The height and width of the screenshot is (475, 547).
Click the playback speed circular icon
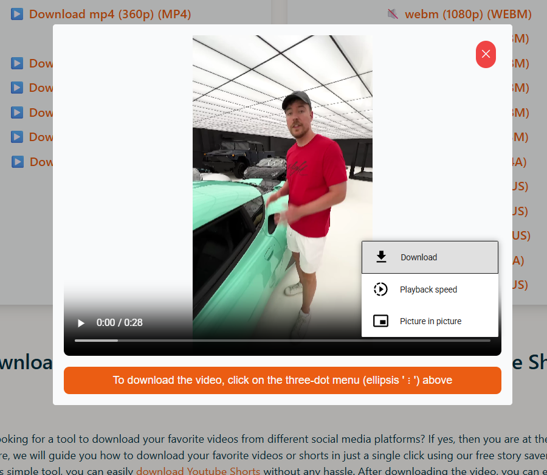[380, 290]
